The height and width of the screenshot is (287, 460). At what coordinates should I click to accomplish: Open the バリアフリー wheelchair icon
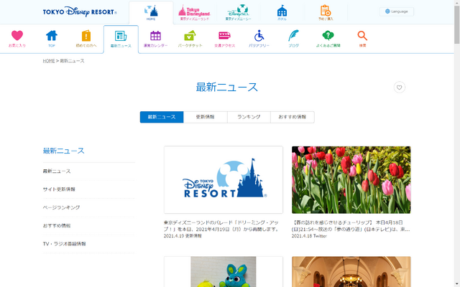tap(259, 36)
